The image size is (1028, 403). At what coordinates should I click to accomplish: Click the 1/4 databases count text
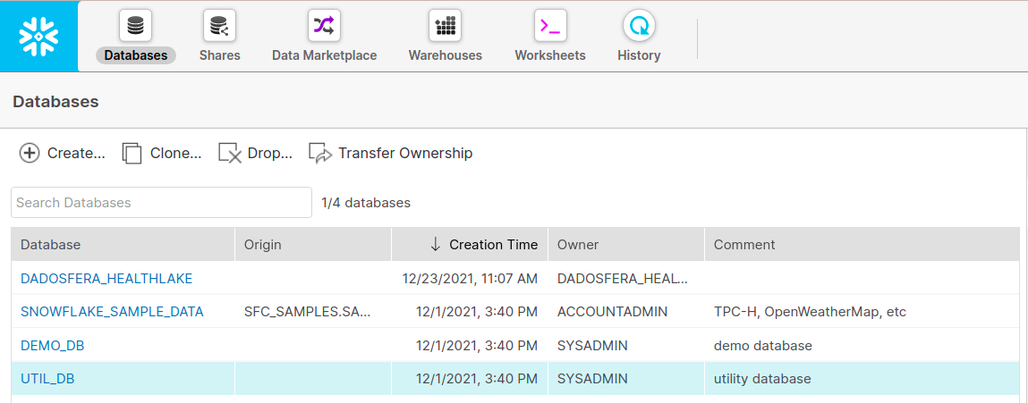366,203
